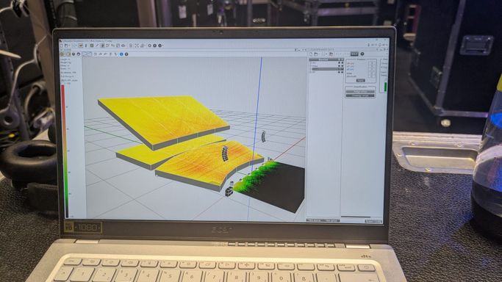Image resolution: width=502 pixels, height=282 pixels.
Task: Click the dark circular icon beside the blue one
Action: click(126, 54)
